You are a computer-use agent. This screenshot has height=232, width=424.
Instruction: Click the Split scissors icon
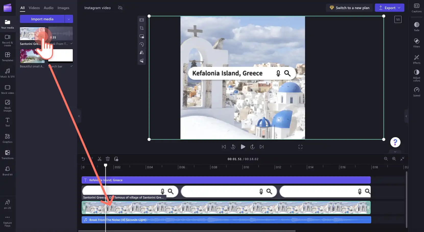100,159
